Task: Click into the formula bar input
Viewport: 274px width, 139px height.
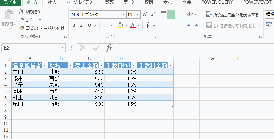Action: (195, 48)
